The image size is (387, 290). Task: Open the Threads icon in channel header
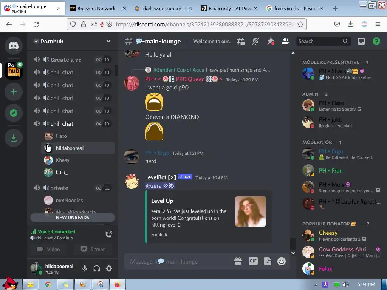(241, 42)
